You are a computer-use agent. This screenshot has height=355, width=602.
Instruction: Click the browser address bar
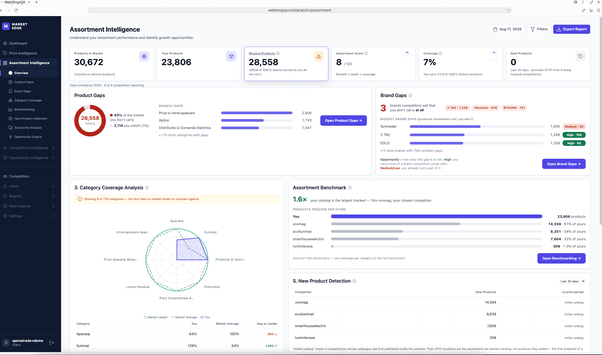coord(299,10)
